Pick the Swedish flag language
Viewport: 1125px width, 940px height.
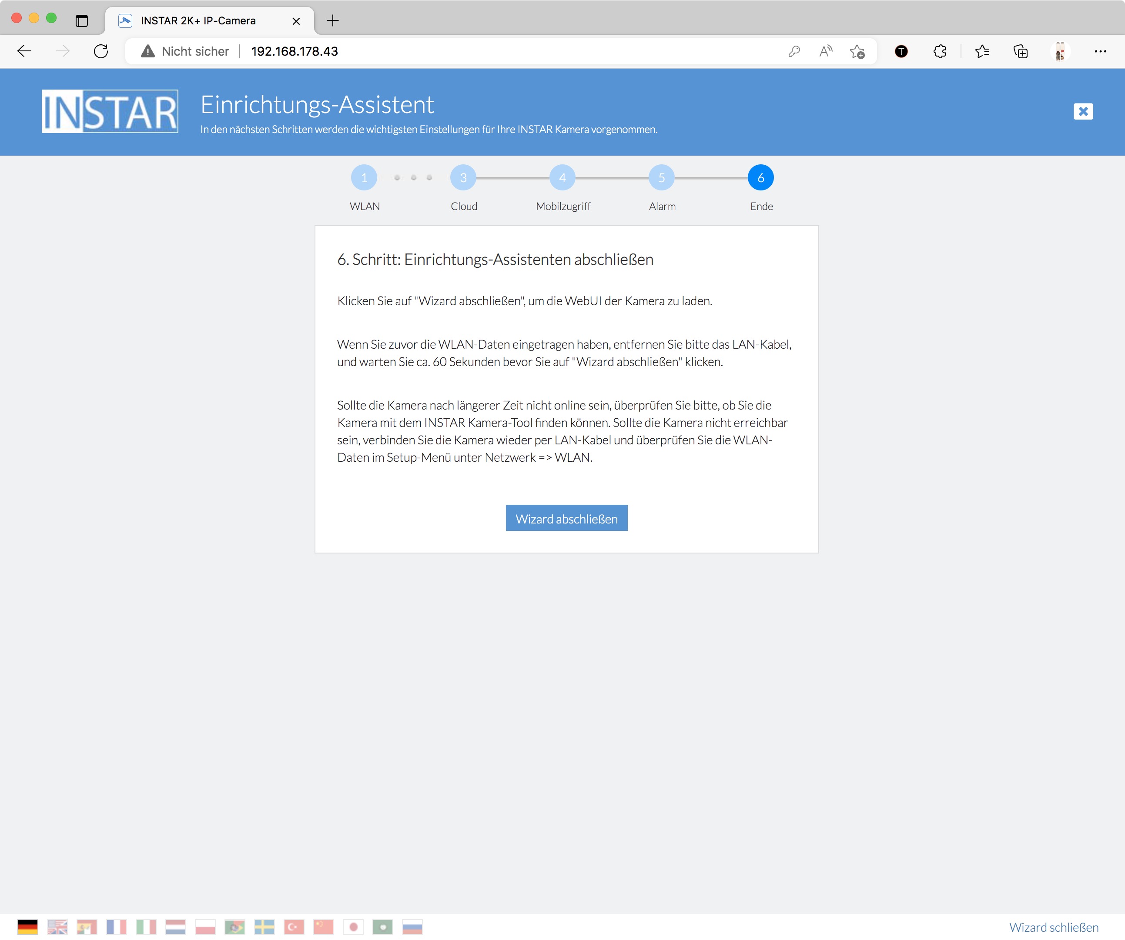click(x=264, y=927)
